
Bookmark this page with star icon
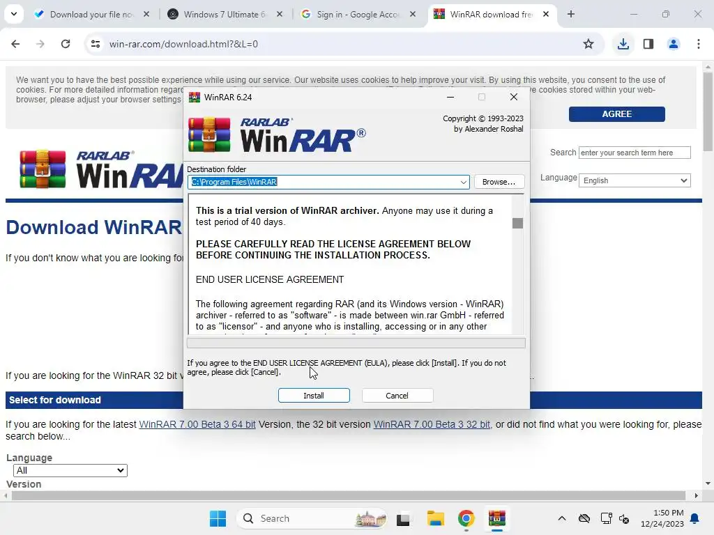[x=588, y=44]
